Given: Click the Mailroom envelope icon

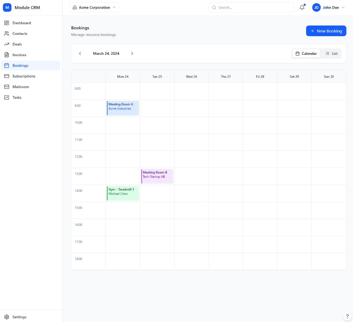Looking at the screenshot, I should (x=7, y=87).
